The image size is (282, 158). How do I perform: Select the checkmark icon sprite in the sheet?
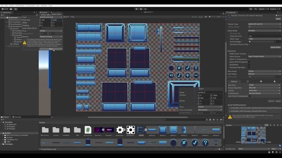[x=187, y=68]
